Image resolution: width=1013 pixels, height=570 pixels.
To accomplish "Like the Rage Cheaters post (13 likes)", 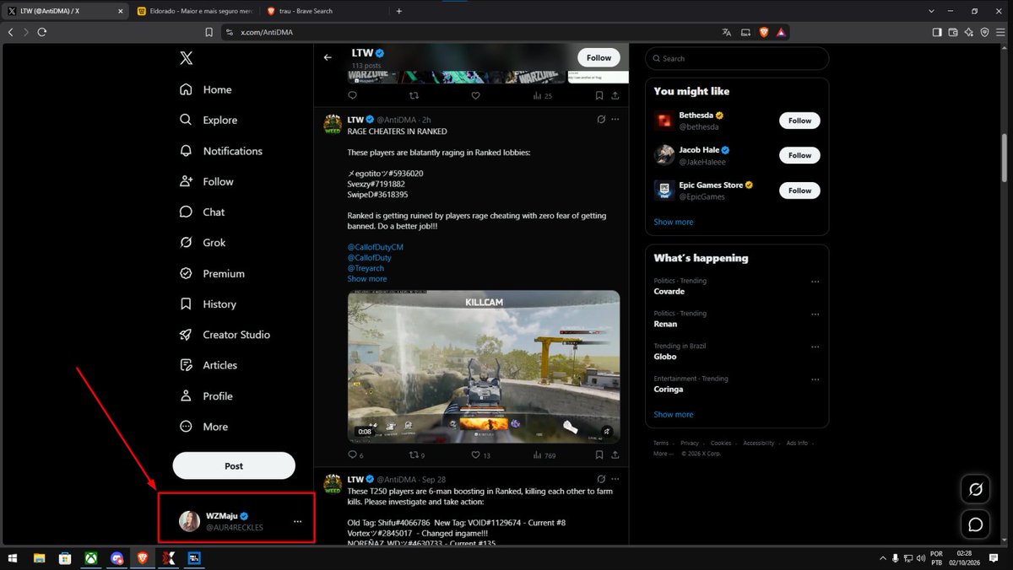I will coord(476,454).
